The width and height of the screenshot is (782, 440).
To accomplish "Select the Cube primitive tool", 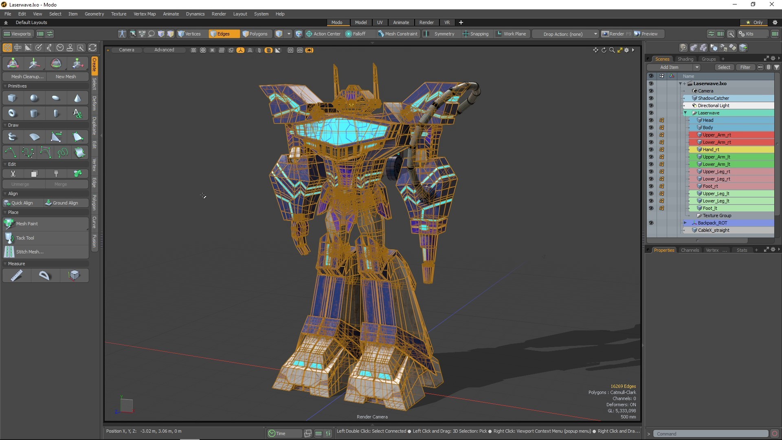I will 12,98.
